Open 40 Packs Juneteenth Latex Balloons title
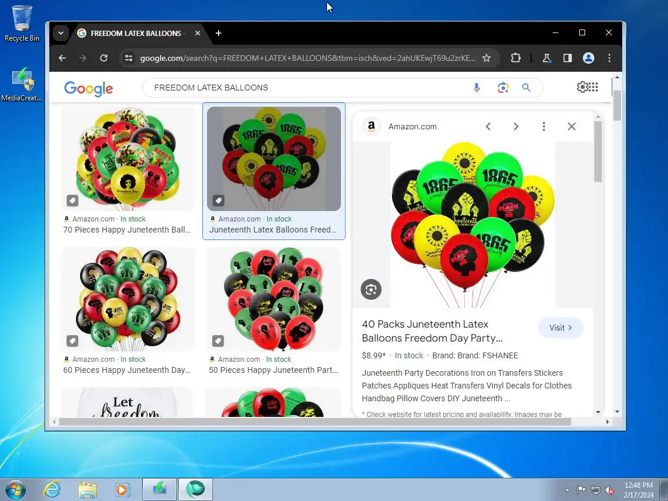668x501 pixels. [432, 331]
